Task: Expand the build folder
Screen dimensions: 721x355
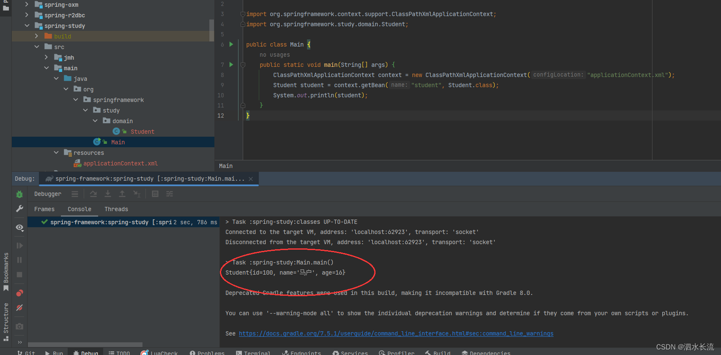Action: tap(36, 36)
